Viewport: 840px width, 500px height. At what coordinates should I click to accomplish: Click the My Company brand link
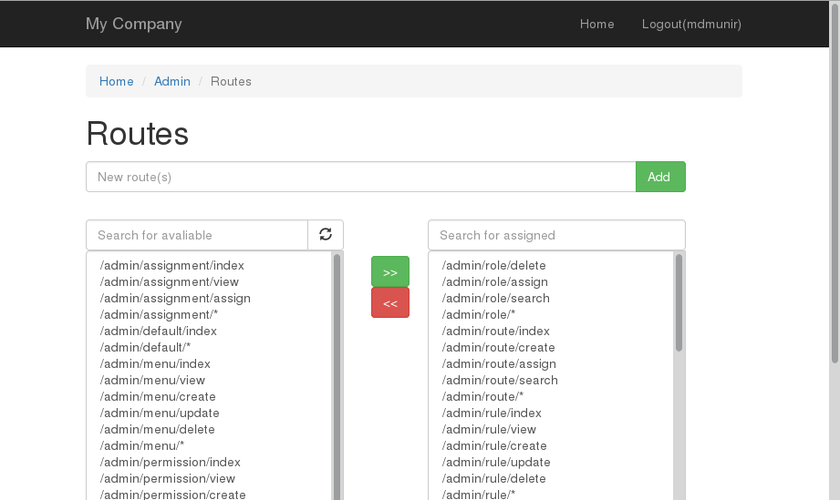[x=134, y=24]
